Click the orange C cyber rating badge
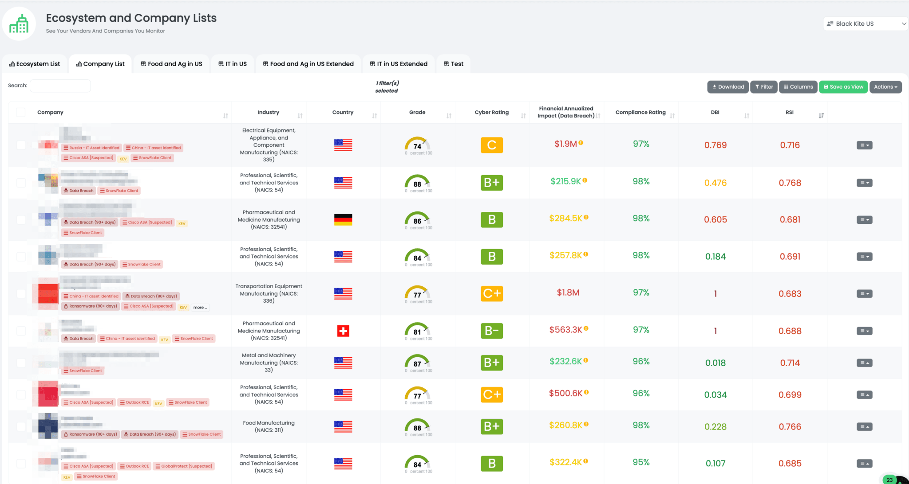The height and width of the screenshot is (484, 909). (491, 145)
